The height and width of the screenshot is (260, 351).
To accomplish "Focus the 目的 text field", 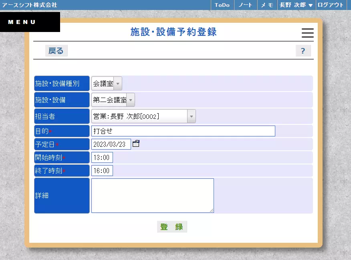I will [x=183, y=131].
